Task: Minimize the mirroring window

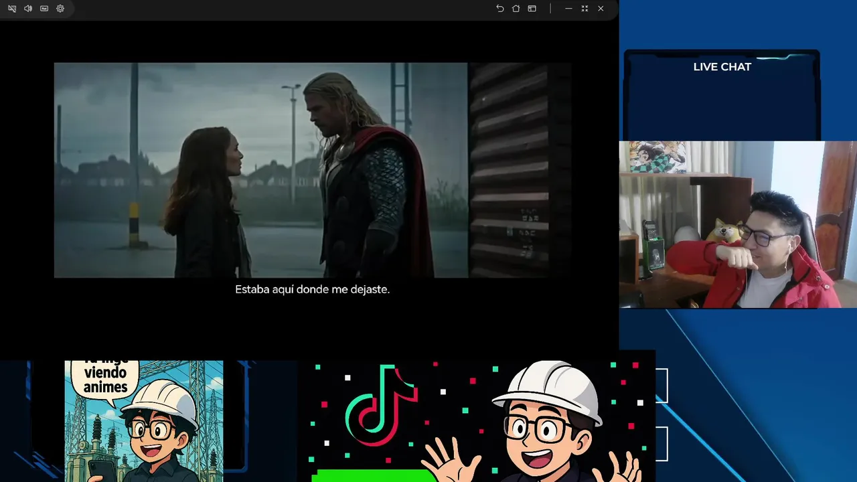Action: pos(568,9)
